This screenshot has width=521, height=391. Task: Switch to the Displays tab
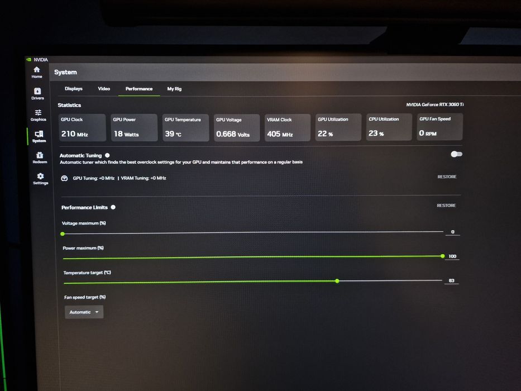point(74,89)
